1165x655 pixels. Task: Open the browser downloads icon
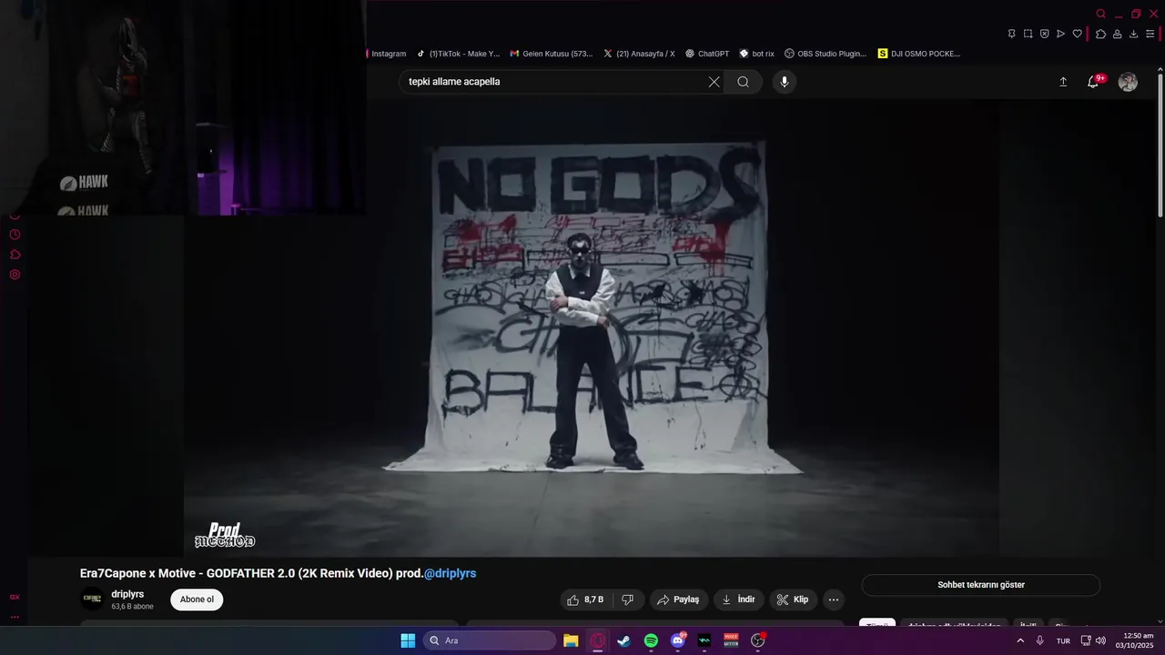tap(1133, 34)
